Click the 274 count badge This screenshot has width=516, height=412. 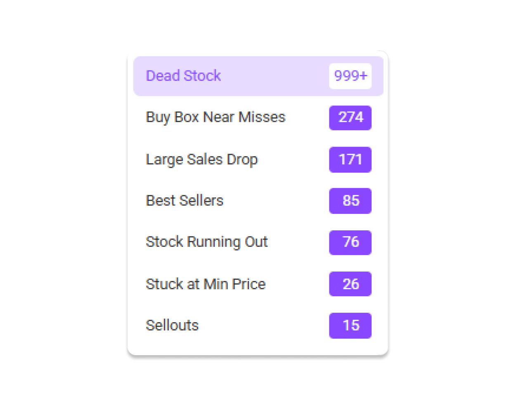350,118
